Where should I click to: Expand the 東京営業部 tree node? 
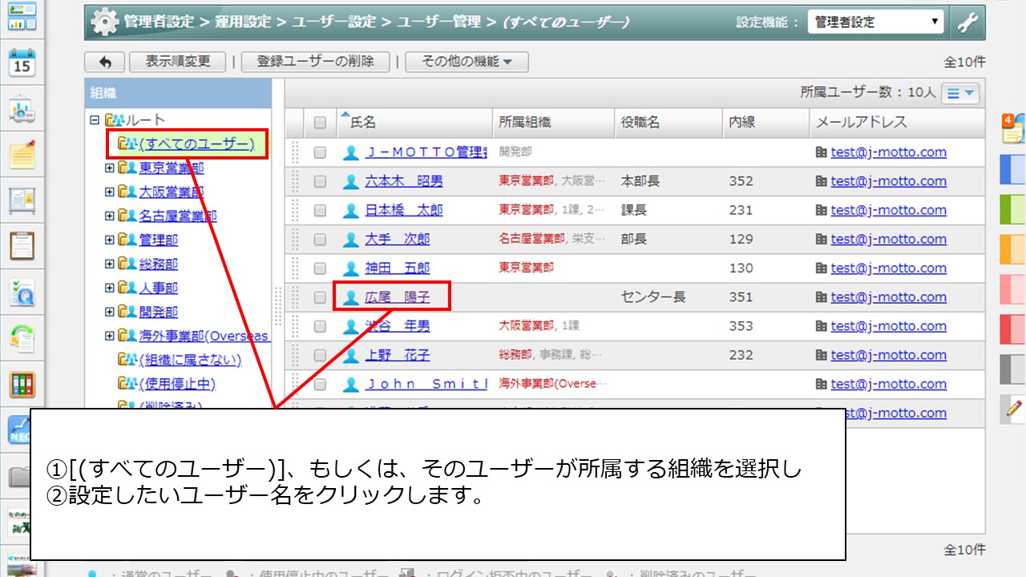tap(110, 168)
